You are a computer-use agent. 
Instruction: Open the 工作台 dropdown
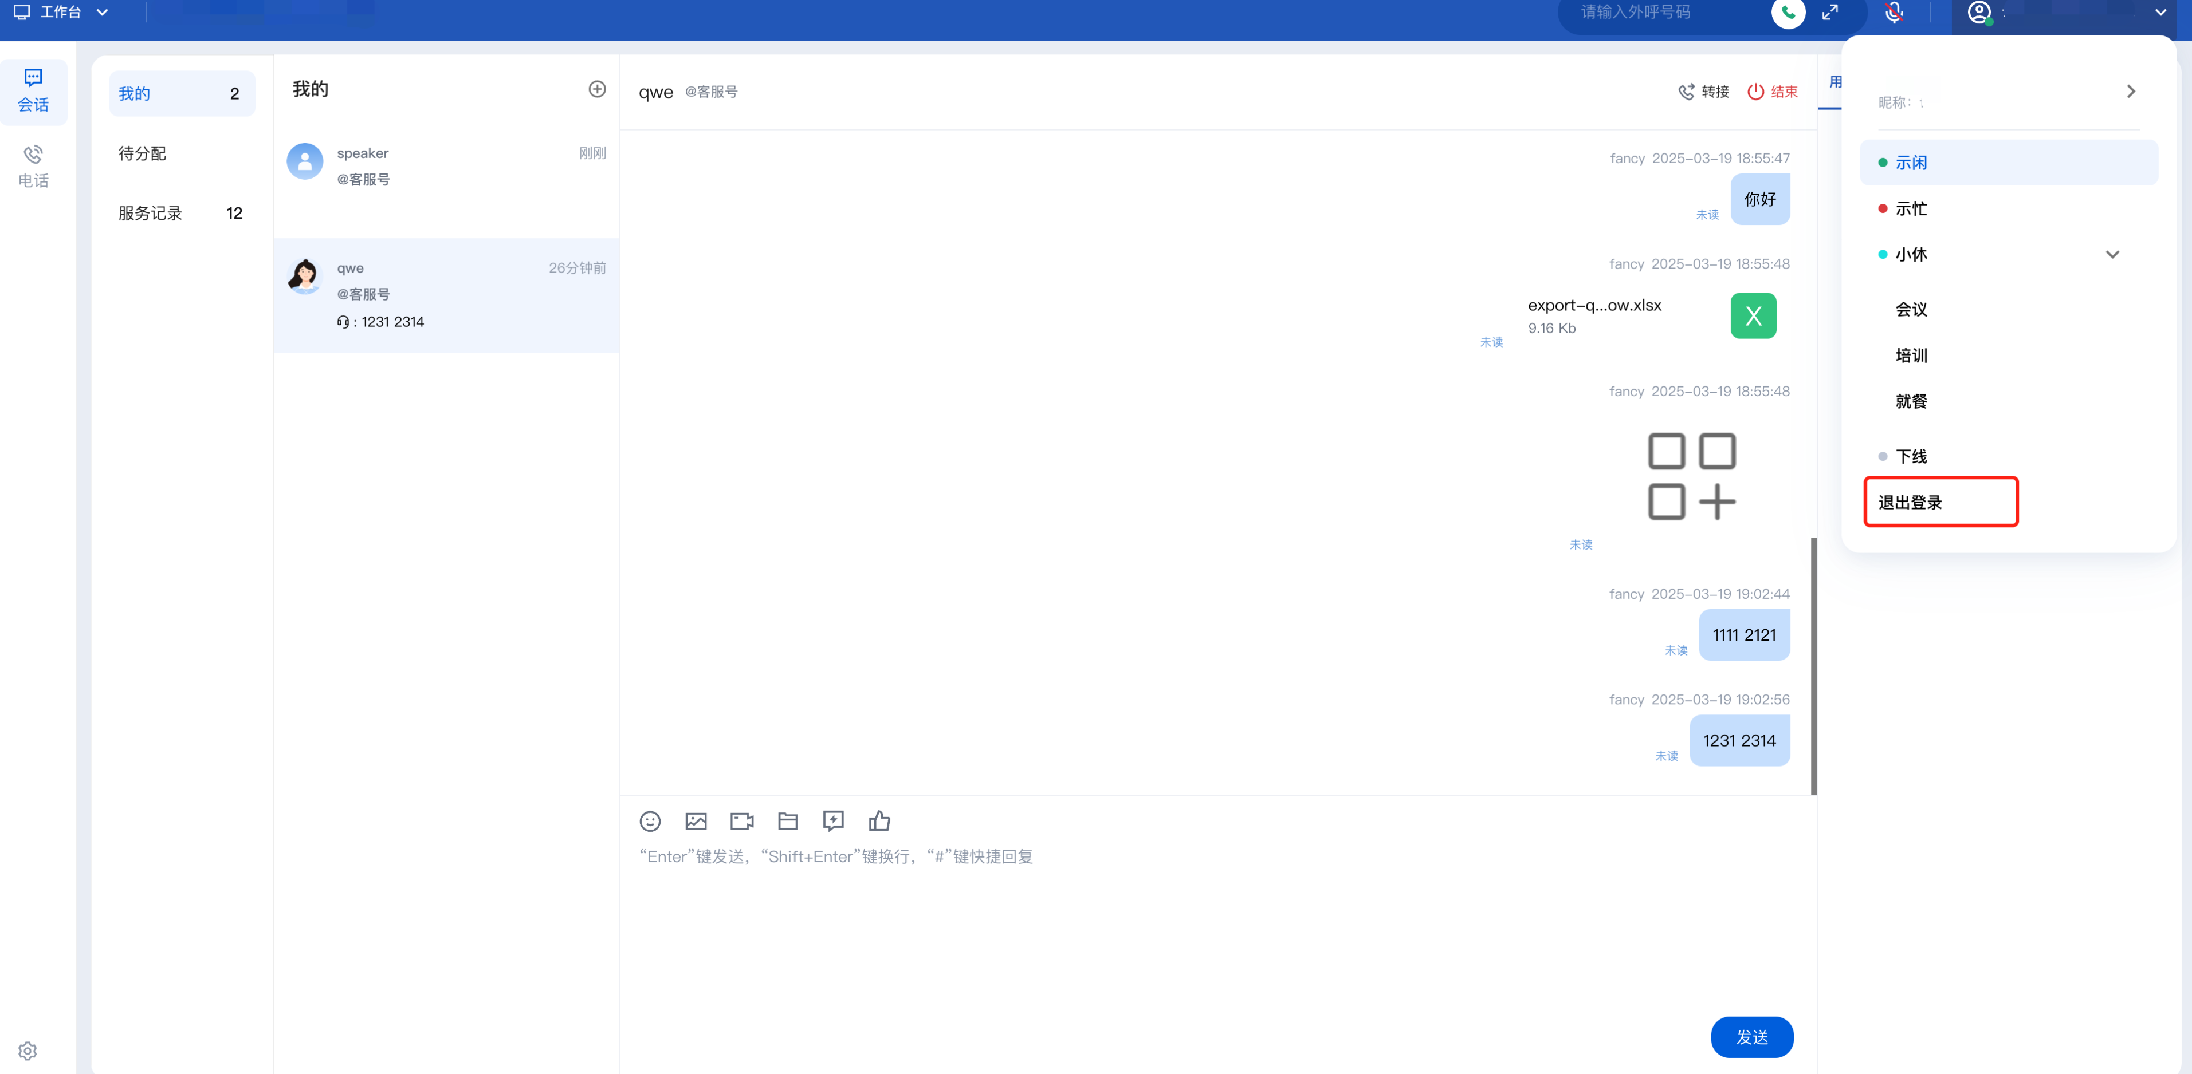tap(61, 13)
